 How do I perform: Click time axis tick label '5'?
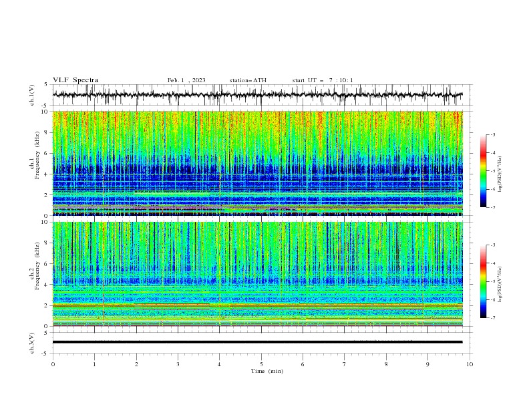(x=261, y=364)
